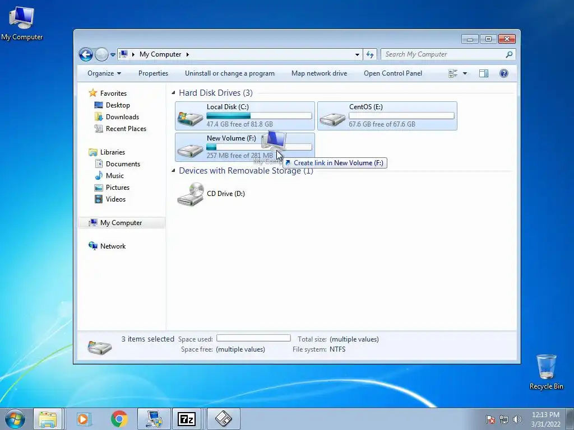Select the CD Drive (D:) icon
This screenshot has height=430, width=574.
190,194
